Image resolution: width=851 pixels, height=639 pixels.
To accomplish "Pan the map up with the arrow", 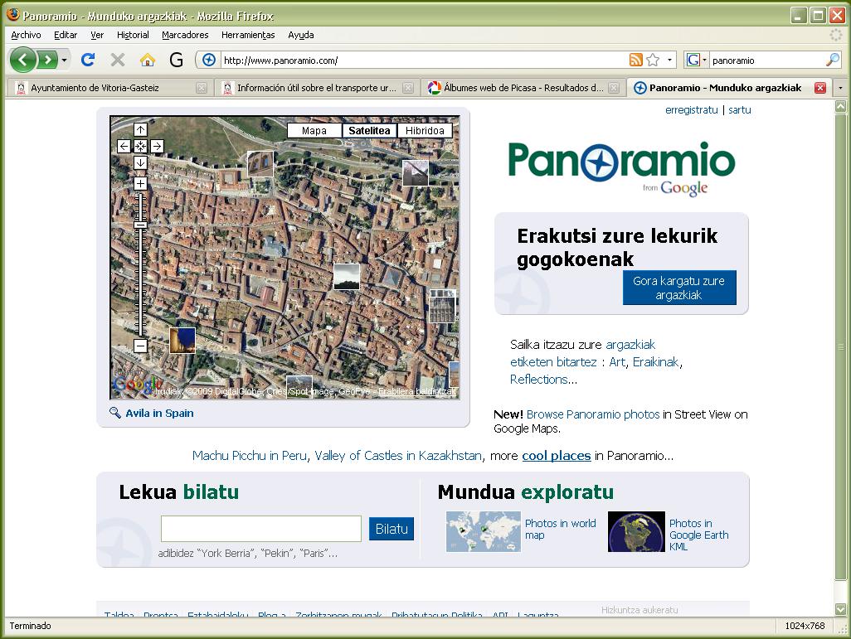I will tap(140, 129).
